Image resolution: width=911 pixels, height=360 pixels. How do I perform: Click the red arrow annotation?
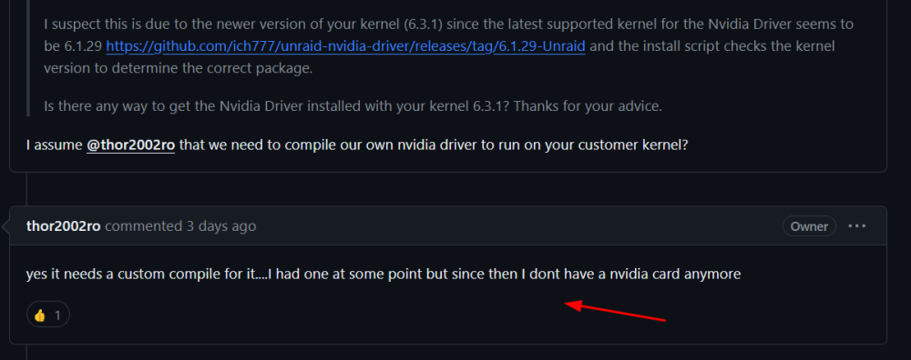pyautogui.click(x=615, y=311)
